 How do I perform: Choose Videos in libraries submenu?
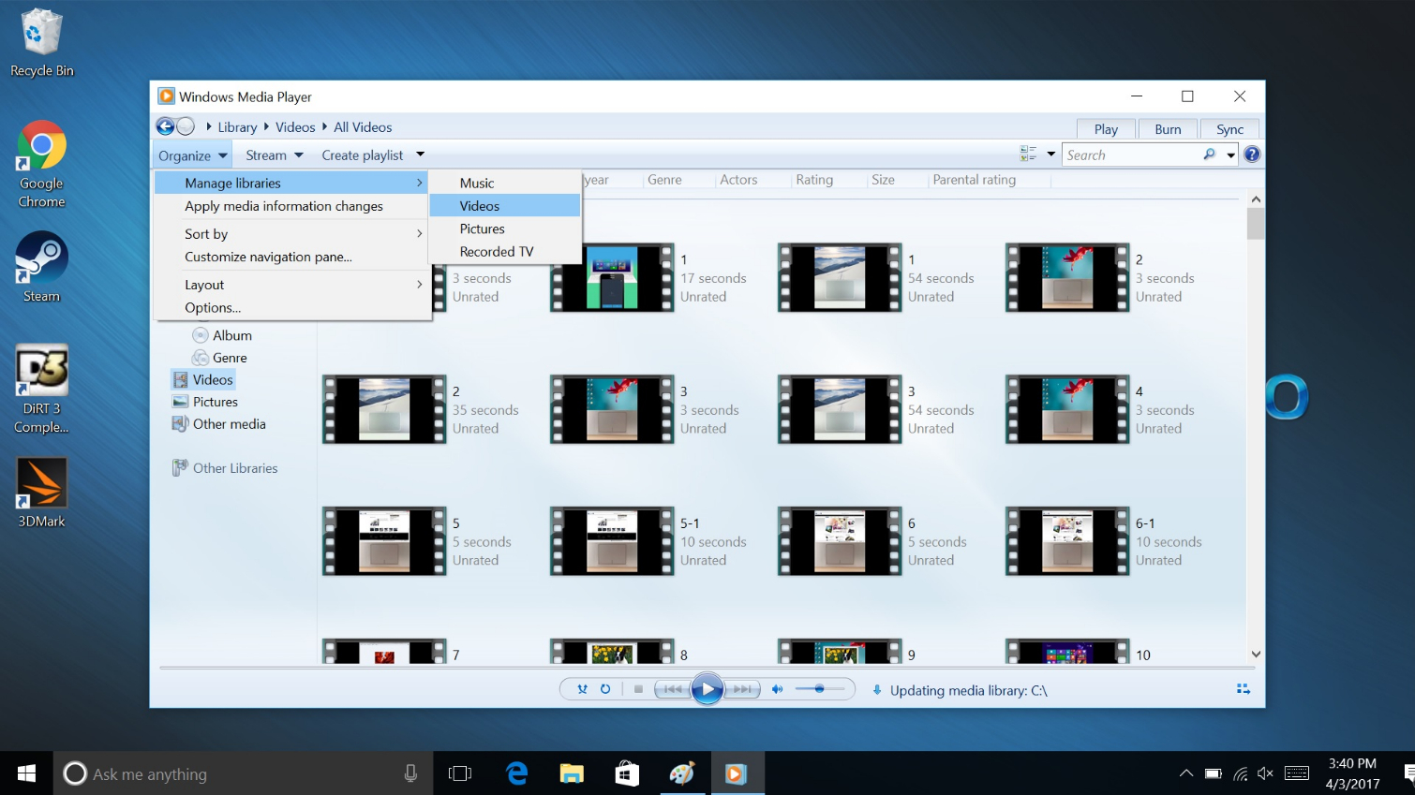pyautogui.click(x=504, y=206)
